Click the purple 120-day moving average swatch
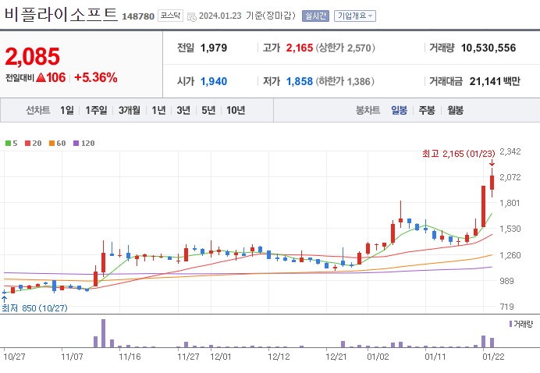The image size is (540, 373). coord(76,144)
